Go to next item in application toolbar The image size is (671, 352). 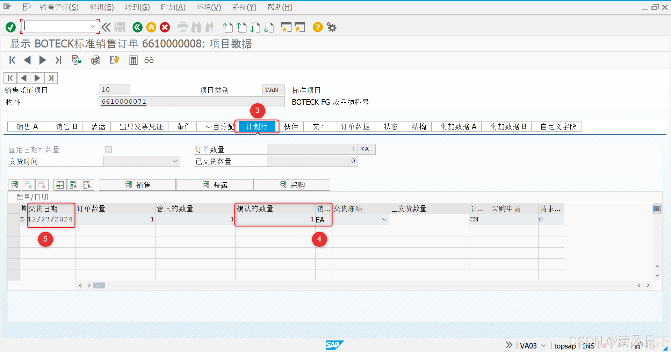43,60
